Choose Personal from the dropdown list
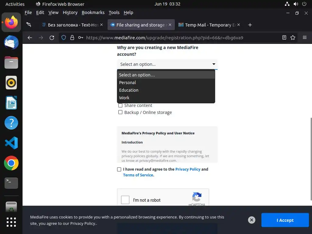 pyautogui.click(x=166, y=83)
